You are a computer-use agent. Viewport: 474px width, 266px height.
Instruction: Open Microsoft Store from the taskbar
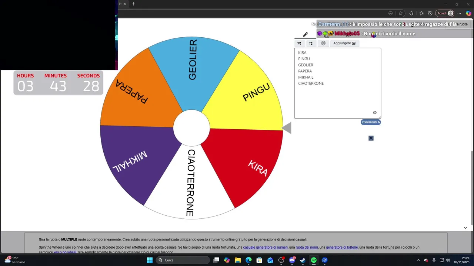259,260
